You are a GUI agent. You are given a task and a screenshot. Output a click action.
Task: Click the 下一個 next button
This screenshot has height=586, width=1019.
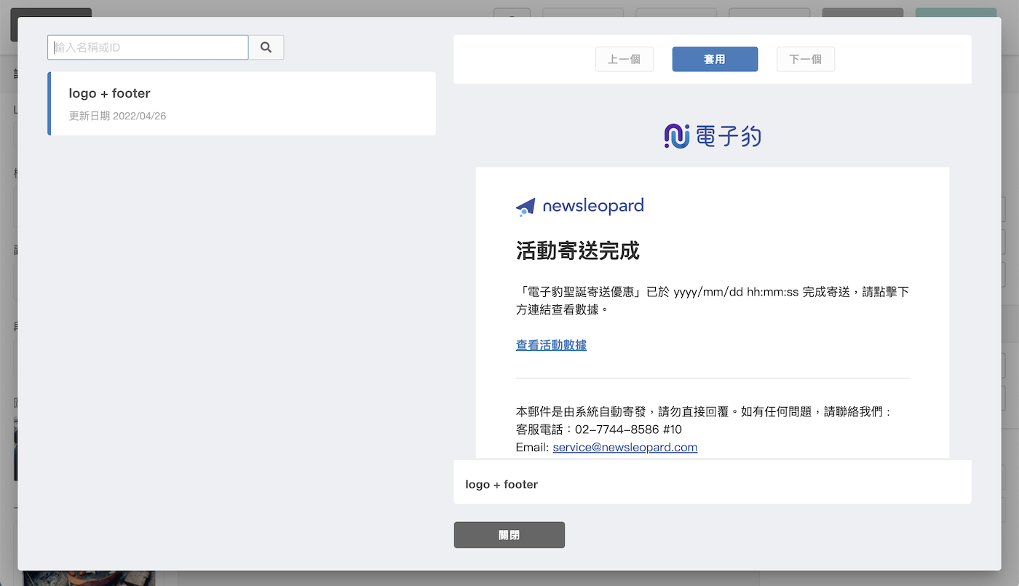click(x=806, y=60)
